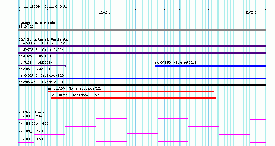Click the 120246k ruler tick label
The image size is (275, 146).
click(x=252, y=12)
